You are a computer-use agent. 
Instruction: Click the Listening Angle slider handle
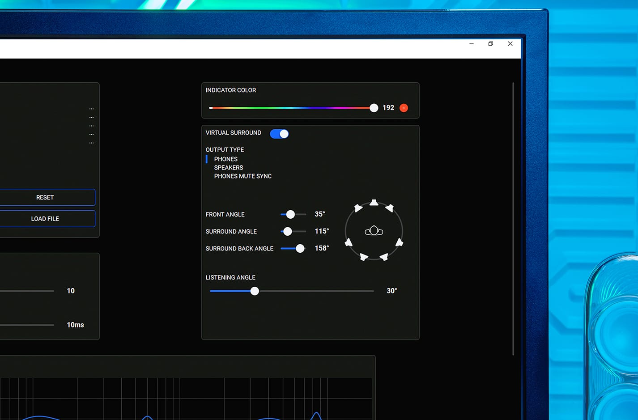click(x=255, y=291)
